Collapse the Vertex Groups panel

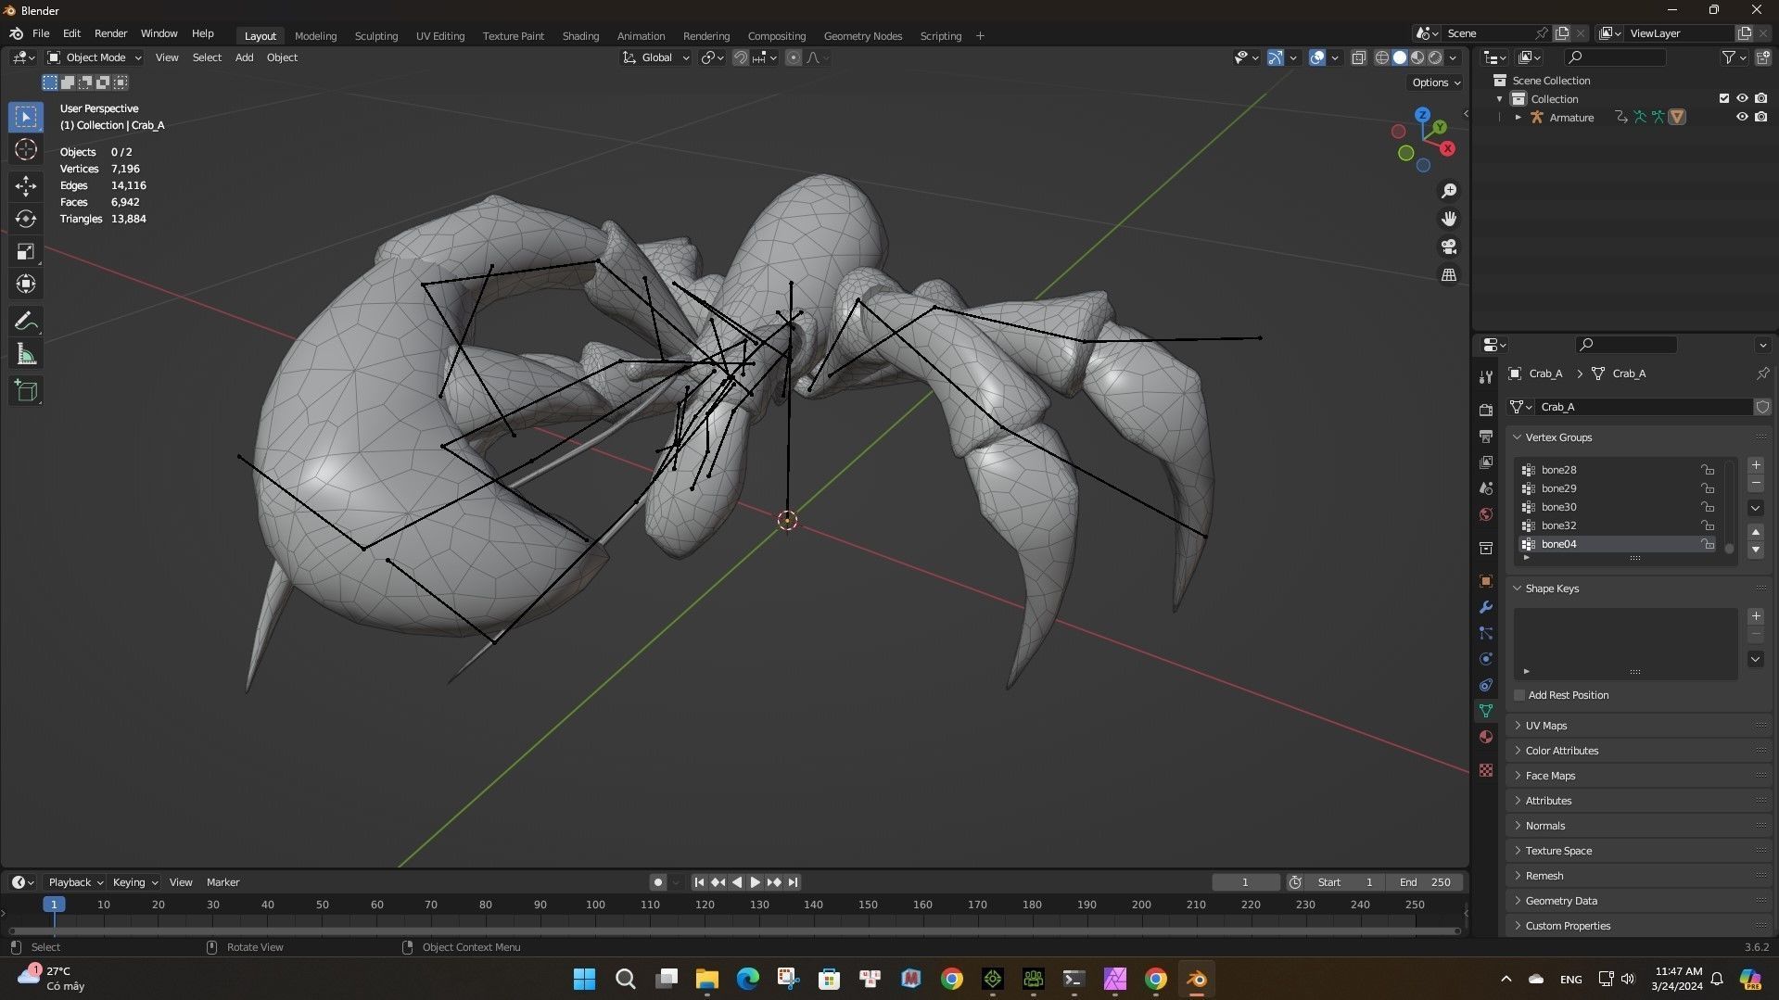coord(1558,437)
